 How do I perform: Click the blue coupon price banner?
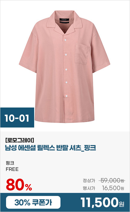click(x=65, y=202)
